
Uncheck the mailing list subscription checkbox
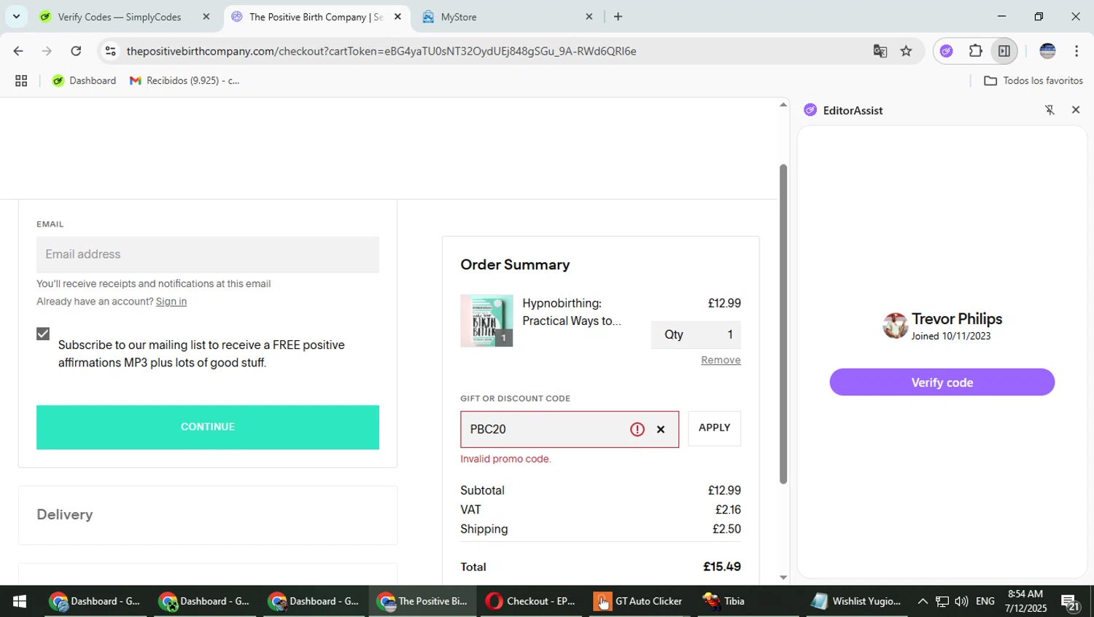tap(43, 334)
